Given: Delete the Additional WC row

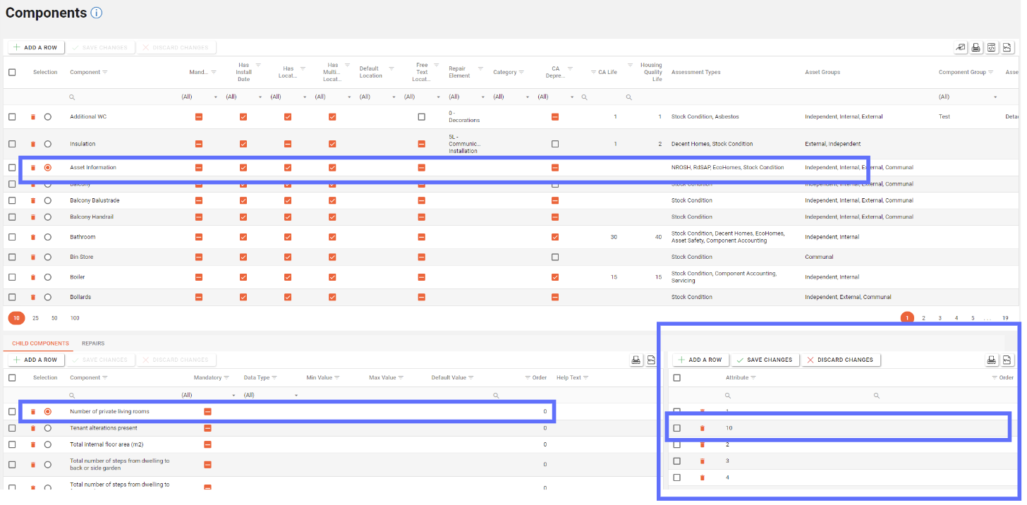Looking at the screenshot, I should click(33, 117).
